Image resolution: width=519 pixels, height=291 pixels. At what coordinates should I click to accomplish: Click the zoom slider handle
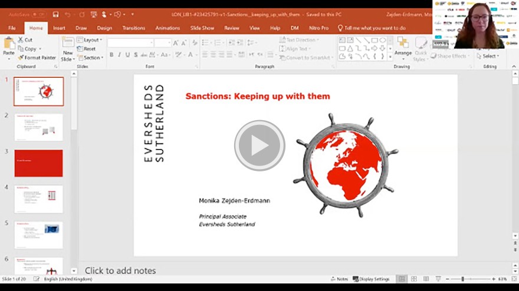(463, 279)
